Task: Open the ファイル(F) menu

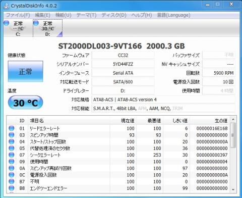Action: pos(18,15)
